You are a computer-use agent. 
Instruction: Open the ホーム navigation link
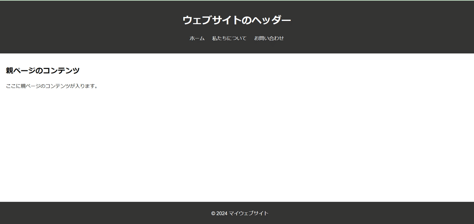[197, 38]
